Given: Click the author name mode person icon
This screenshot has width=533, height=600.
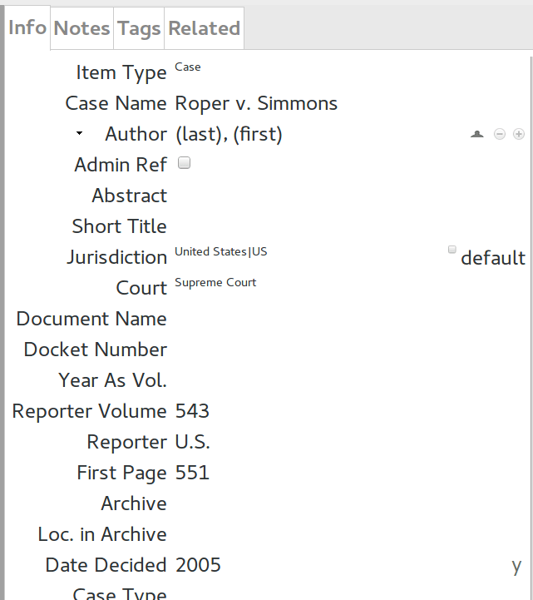Looking at the screenshot, I should (x=476, y=134).
